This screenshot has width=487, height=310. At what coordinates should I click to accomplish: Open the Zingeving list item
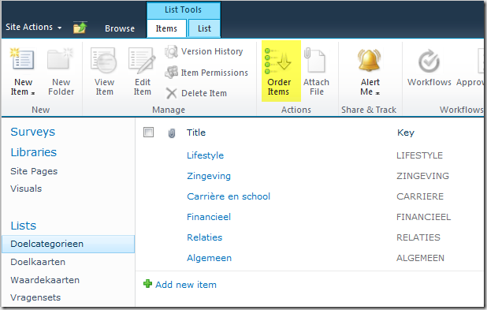[209, 176]
